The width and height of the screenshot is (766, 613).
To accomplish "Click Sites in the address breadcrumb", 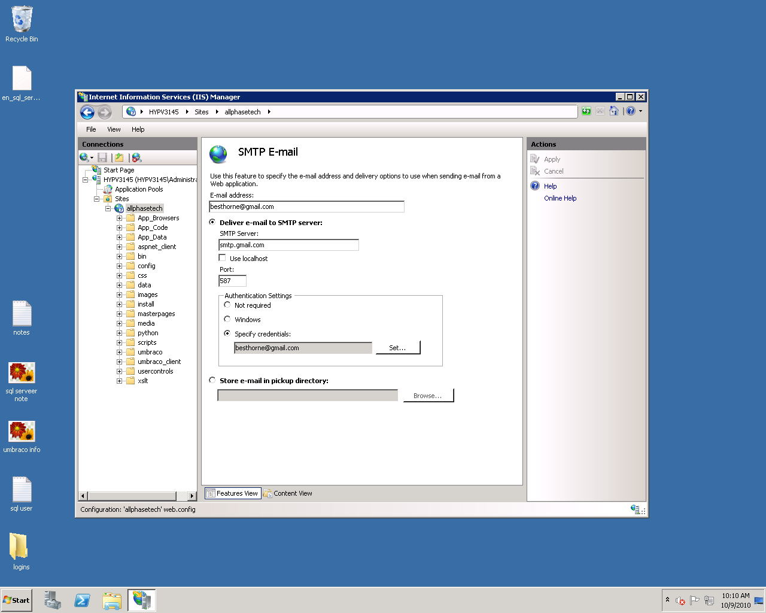I will click(202, 112).
